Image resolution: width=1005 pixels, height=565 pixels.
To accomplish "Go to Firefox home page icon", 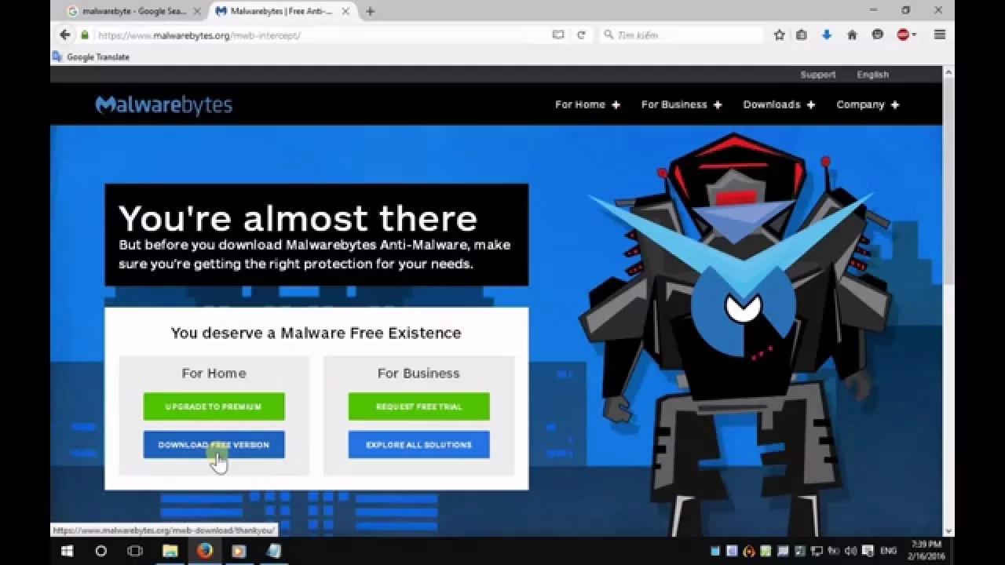I will click(x=852, y=35).
